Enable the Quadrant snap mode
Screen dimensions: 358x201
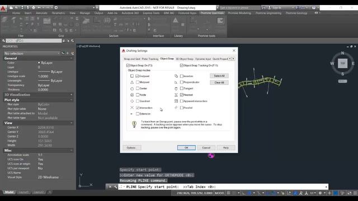pos(138,101)
